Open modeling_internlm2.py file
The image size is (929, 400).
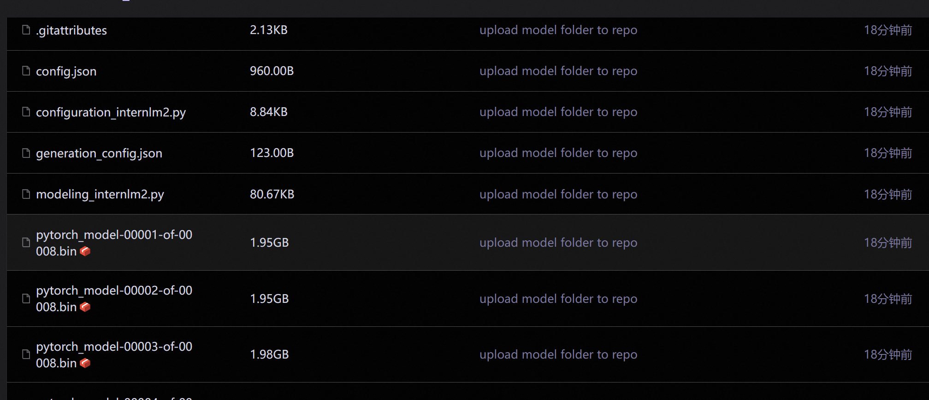[x=100, y=194]
